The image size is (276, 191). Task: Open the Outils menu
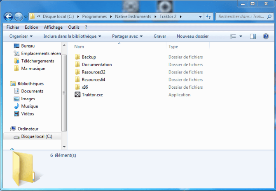(x=74, y=27)
